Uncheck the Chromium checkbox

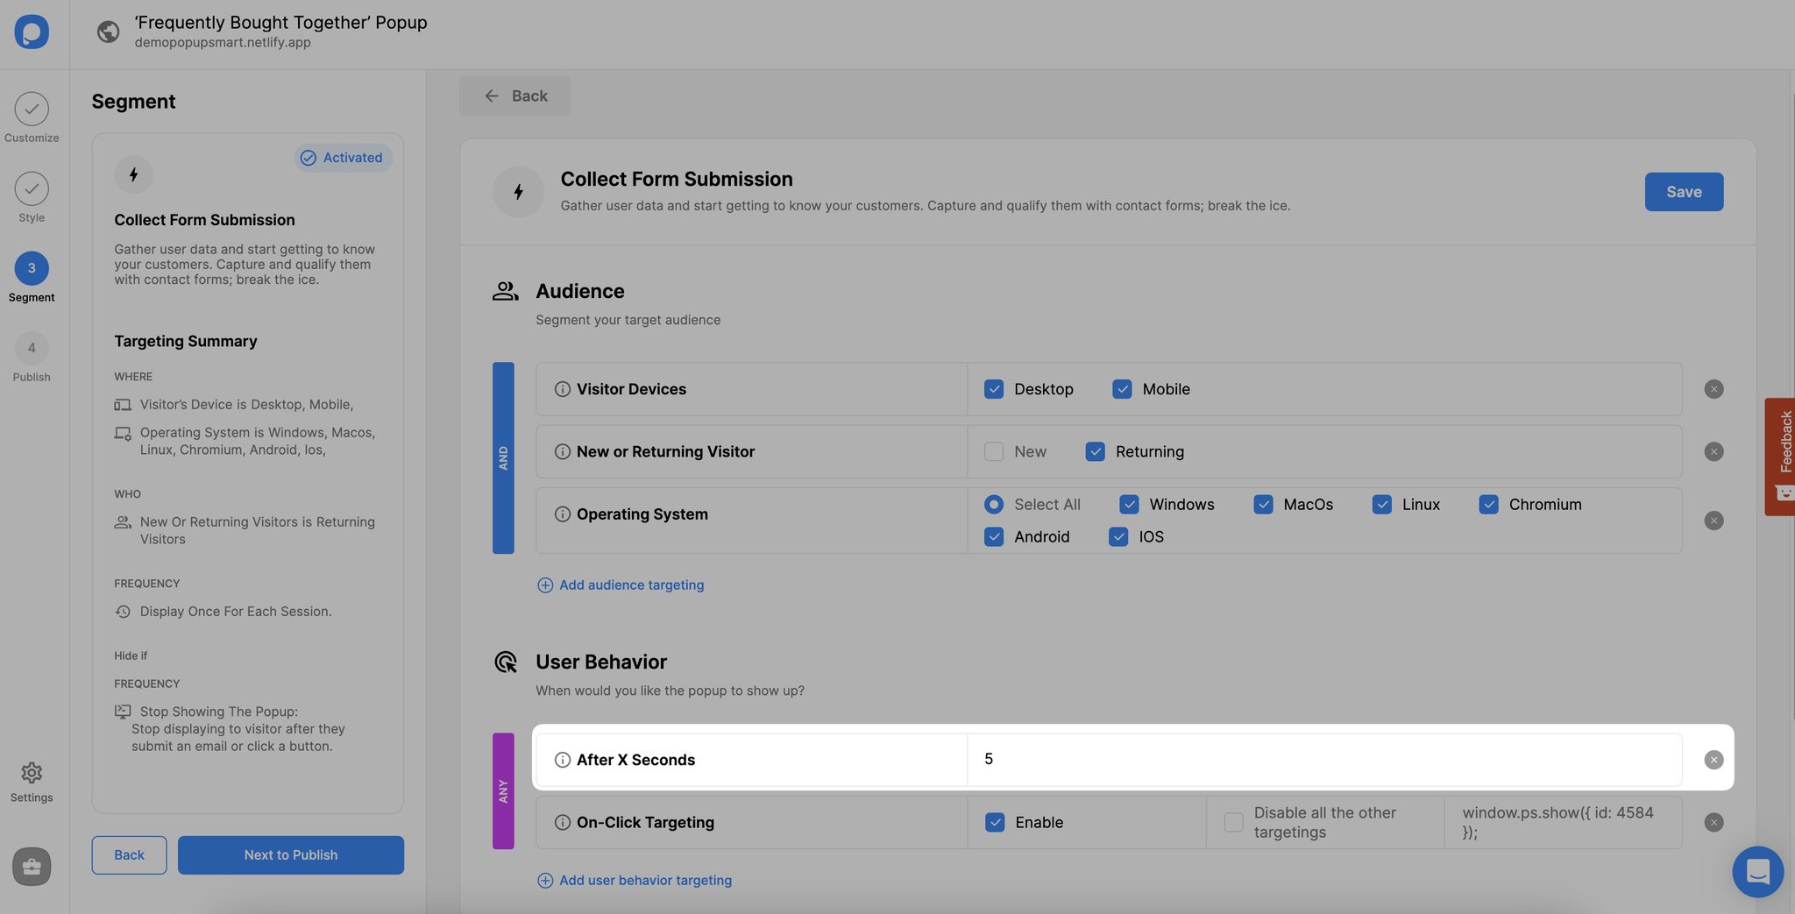point(1488,504)
